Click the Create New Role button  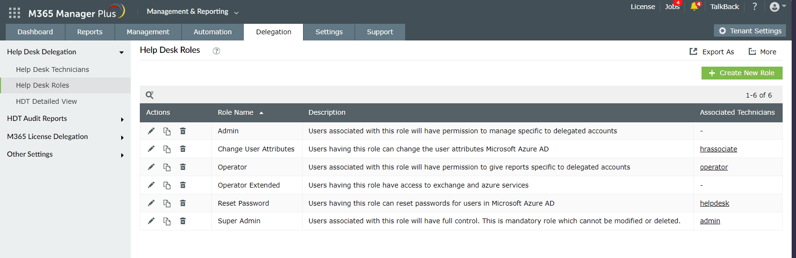pyautogui.click(x=742, y=73)
